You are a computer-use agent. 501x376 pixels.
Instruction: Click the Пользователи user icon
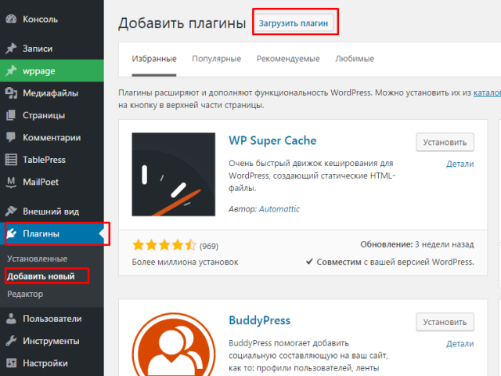click(x=11, y=319)
